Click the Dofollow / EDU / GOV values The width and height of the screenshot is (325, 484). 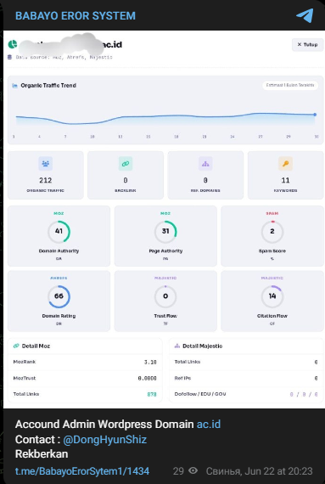(x=304, y=394)
